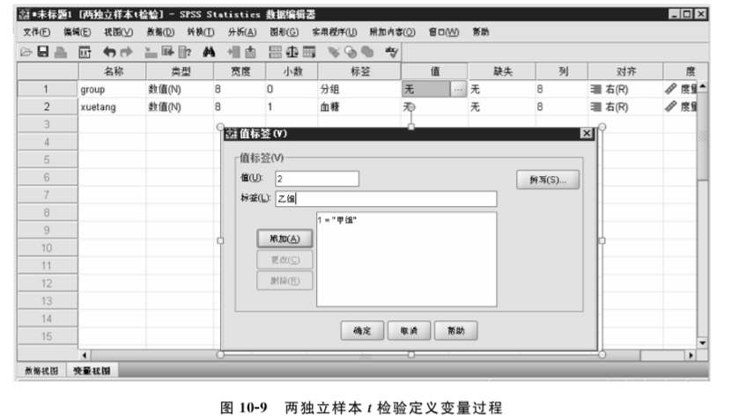Open the 数据(D) menu
The image size is (732, 419).
click(160, 32)
